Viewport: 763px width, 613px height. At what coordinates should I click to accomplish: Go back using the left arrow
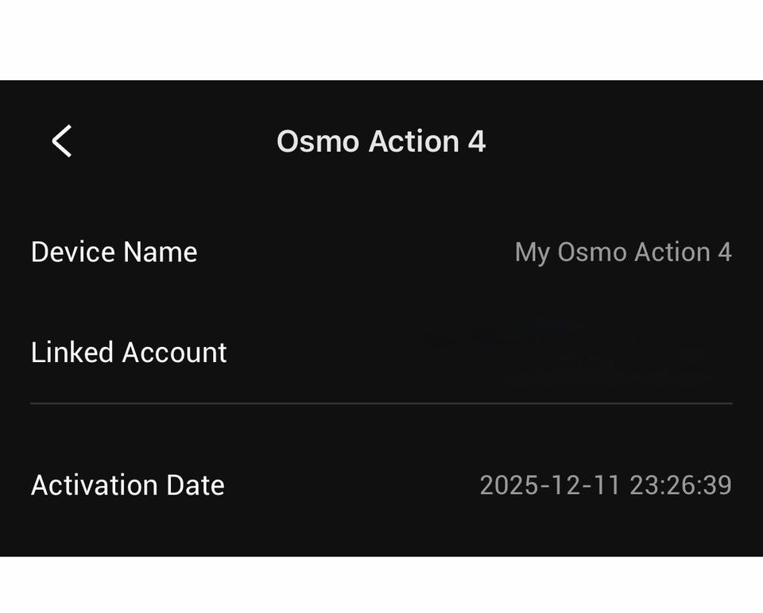tap(62, 141)
